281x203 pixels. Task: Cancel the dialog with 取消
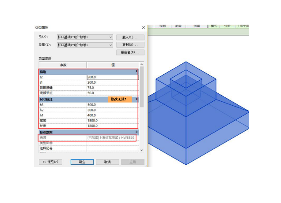107,162
